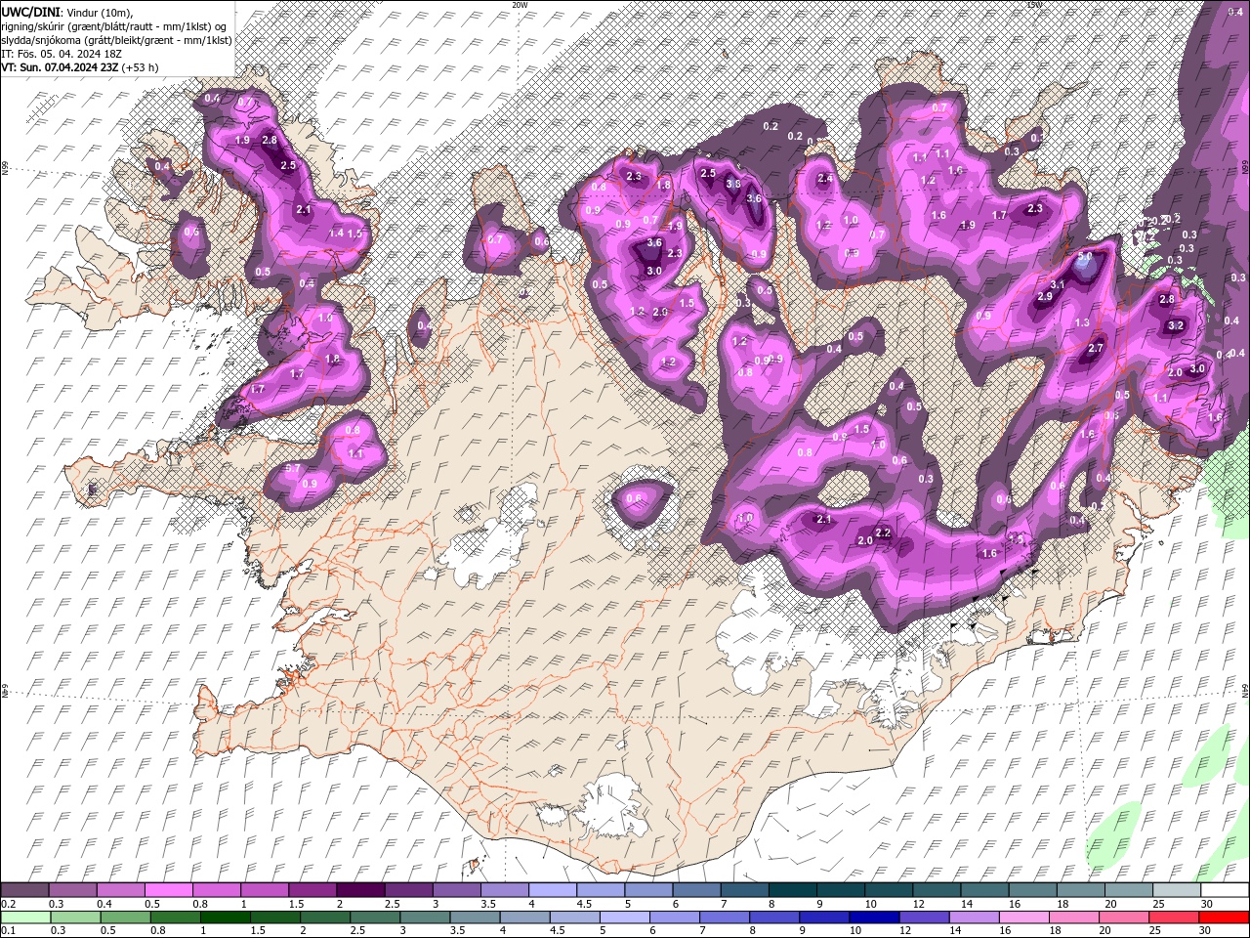The width and height of the screenshot is (1250, 938).
Task: Click the '30' label on the green-to-red rain scale
Action: (1204, 930)
